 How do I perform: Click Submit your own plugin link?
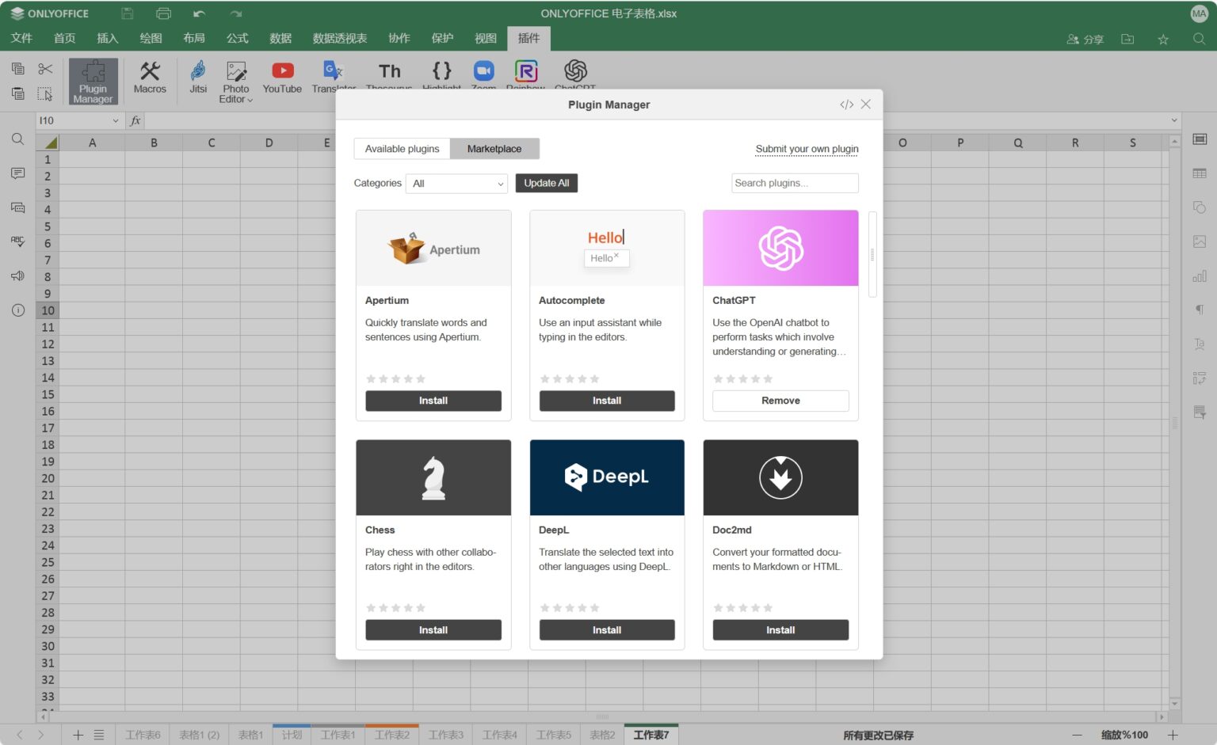coord(807,149)
